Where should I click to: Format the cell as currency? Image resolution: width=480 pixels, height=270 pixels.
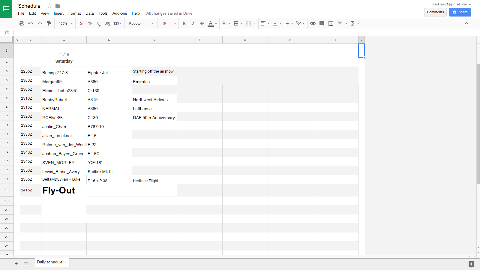coord(81,23)
